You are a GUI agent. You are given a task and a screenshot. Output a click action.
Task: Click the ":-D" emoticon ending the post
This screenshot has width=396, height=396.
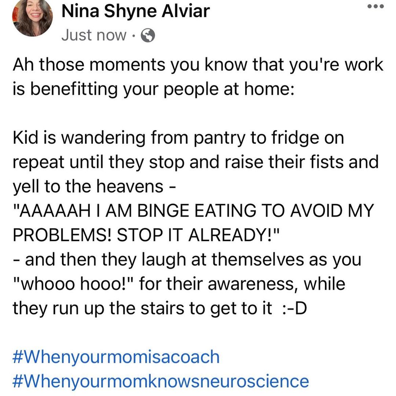[x=292, y=308]
